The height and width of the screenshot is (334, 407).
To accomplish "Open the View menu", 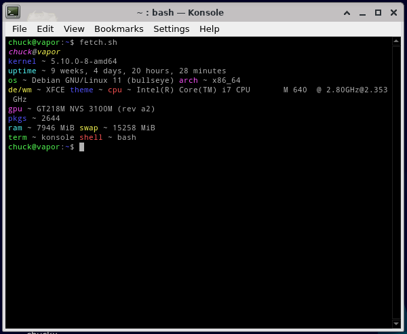I will point(74,29).
